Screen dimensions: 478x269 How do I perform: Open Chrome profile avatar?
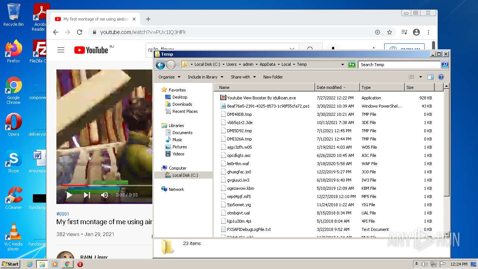(416, 32)
